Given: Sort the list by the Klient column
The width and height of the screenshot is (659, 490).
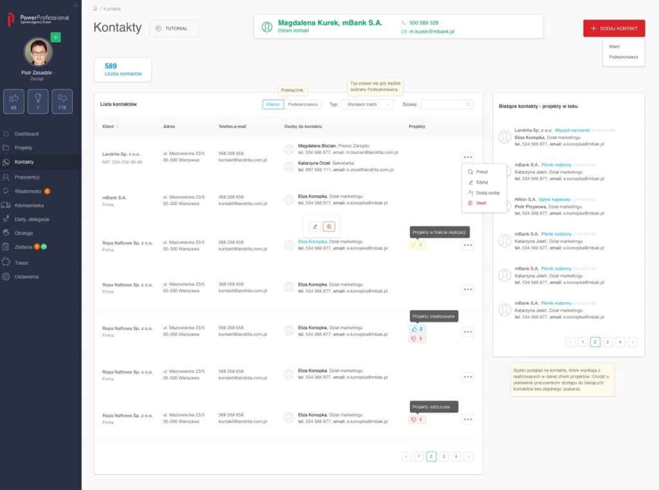Looking at the screenshot, I should [110, 127].
